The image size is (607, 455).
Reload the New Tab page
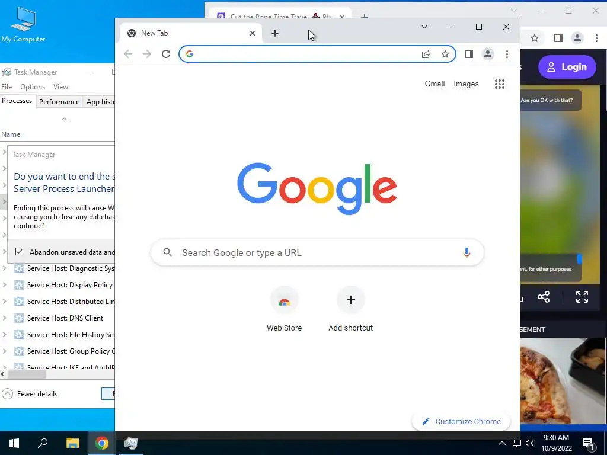(166, 54)
